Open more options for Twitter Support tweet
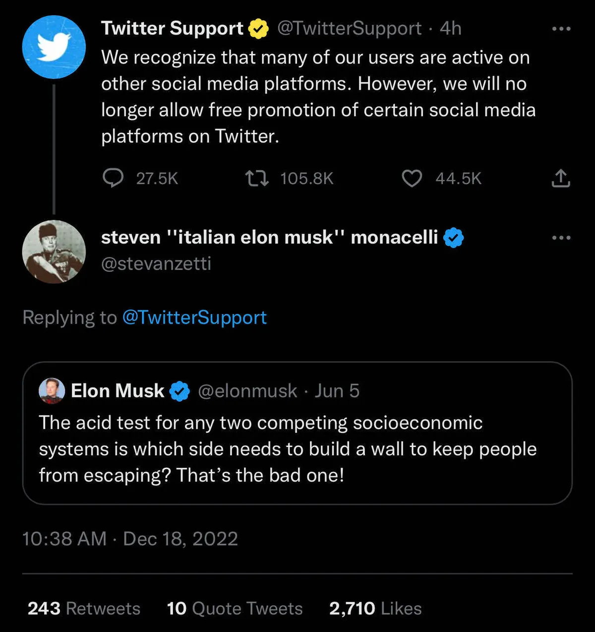 (x=561, y=29)
